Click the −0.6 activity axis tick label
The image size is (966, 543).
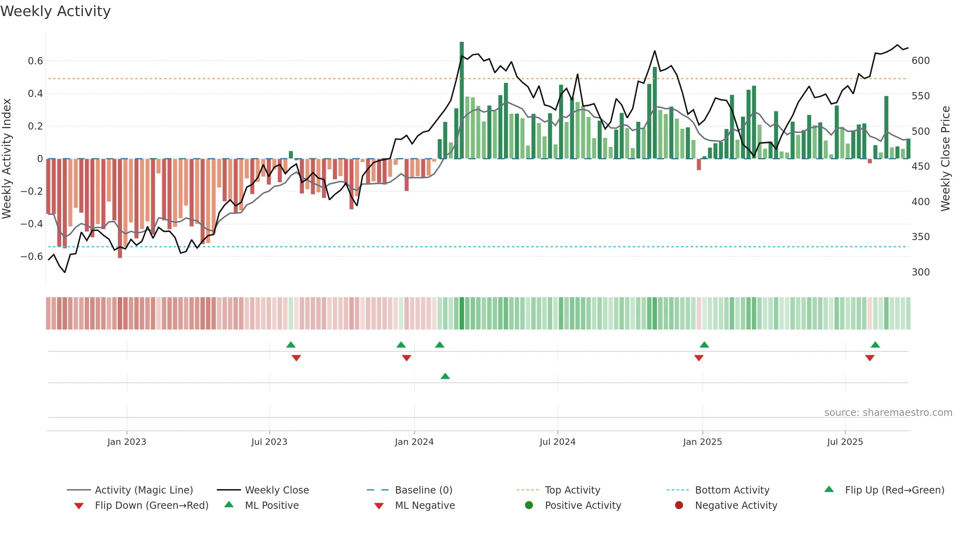tap(32, 257)
